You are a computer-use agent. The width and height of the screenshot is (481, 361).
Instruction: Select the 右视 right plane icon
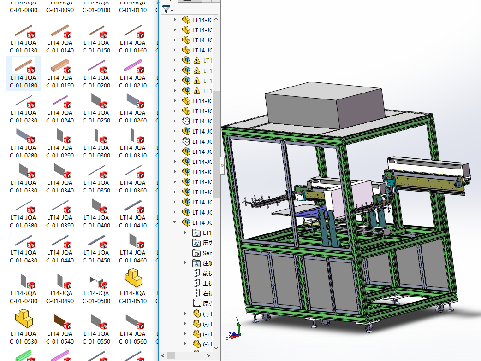[196, 294]
